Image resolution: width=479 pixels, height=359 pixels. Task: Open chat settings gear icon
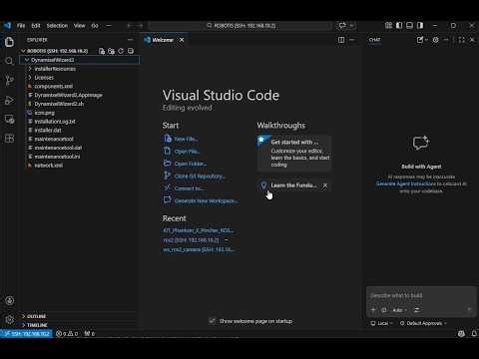pyautogui.click(x=435, y=40)
